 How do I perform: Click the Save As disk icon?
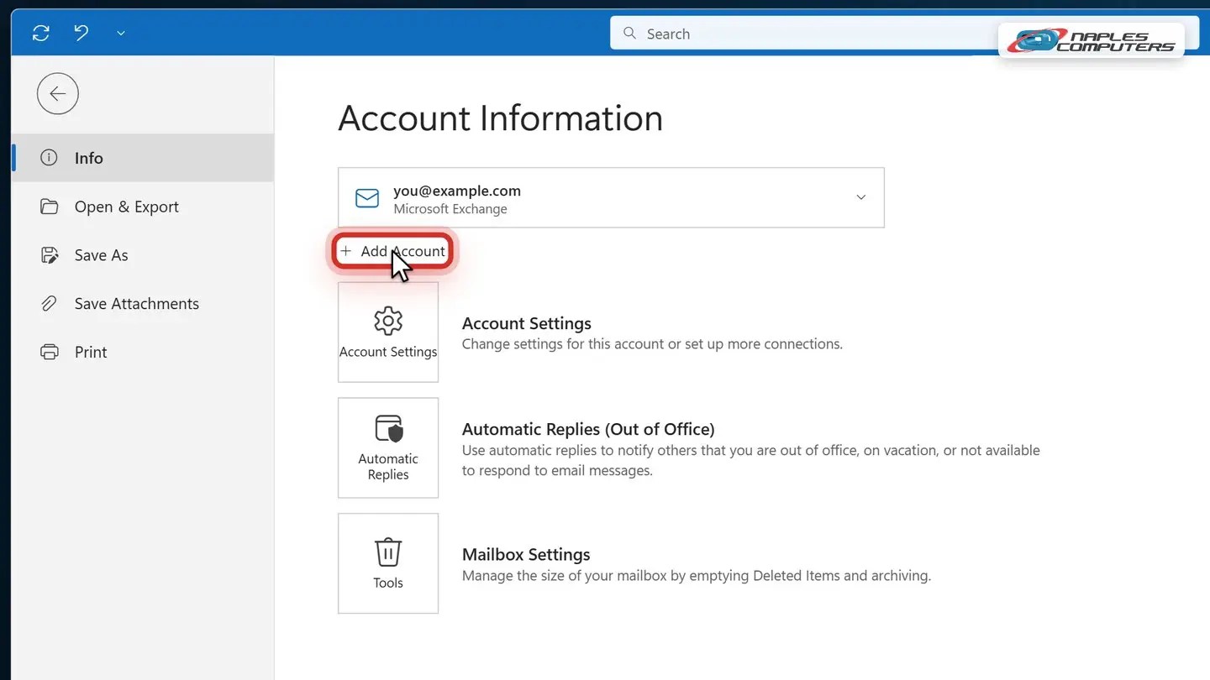pos(50,255)
